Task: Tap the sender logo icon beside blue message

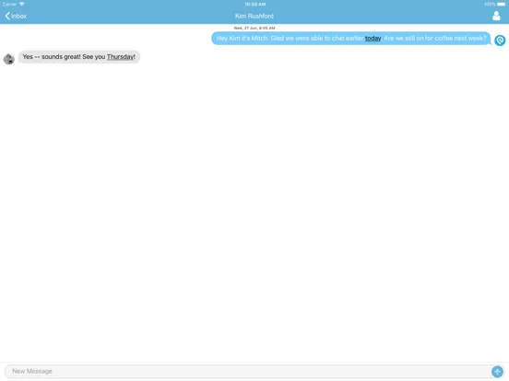Action: [500, 40]
